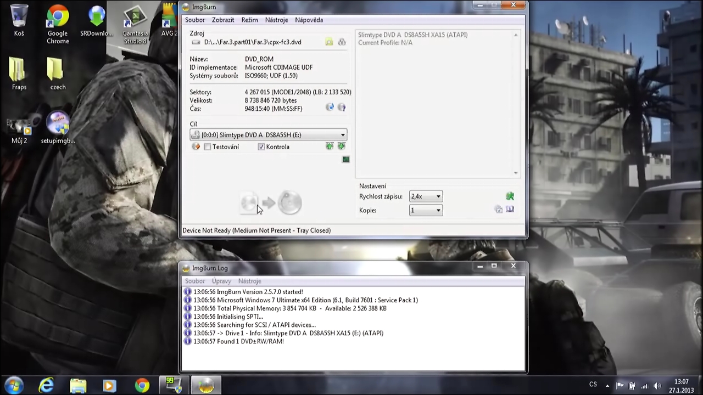Open Nástroje menu in ImgBurn Log window
This screenshot has width=703, height=395.
pos(249,281)
